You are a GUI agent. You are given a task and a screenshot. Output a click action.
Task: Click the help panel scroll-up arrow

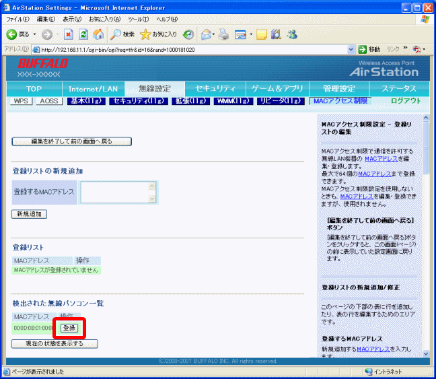426,118
